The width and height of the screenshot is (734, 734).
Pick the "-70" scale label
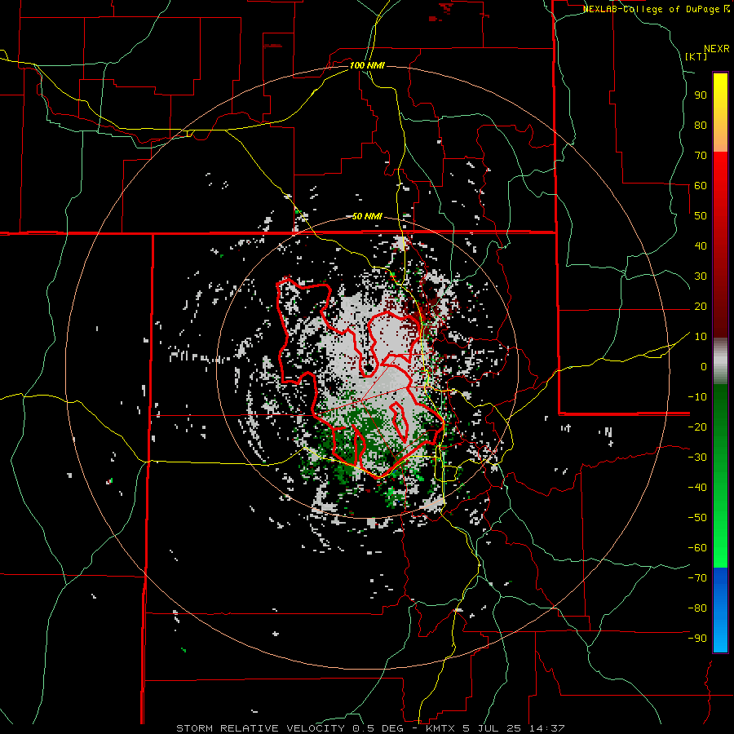click(x=697, y=578)
